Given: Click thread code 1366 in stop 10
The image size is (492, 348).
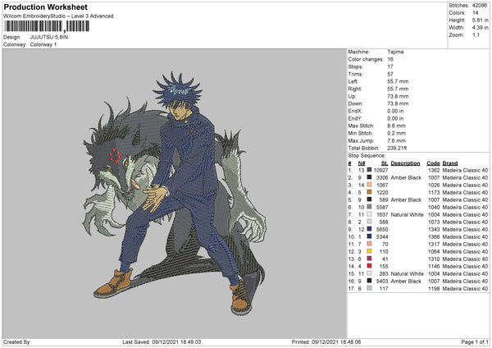Looking at the screenshot, I should pyautogui.click(x=434, y=237).
